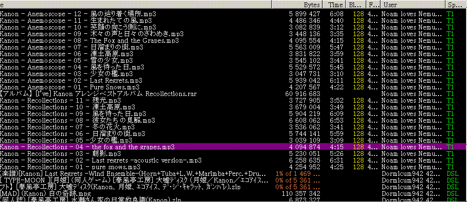Image resolution: width=467 pixels, height=202 pixels.
Task: Click 'Noam loves Nemu...' user in the .rar row
Action: (x=412, y=94)
